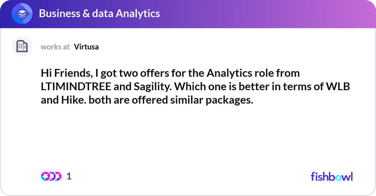
Task: Open the Virtusa company link
Action: pos(86,47)
